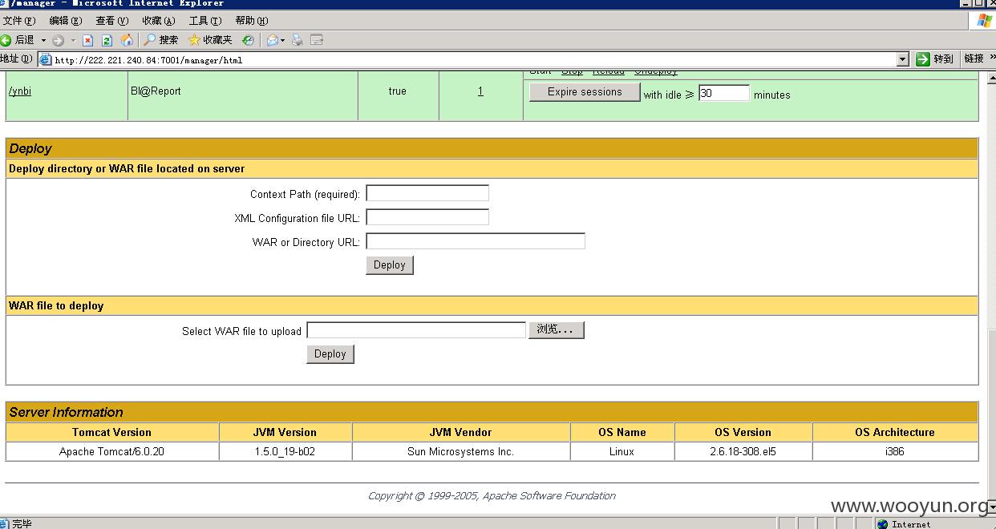The image size is (996, 529).
Task: Click the Internet zone status bar icon
Action: click(x=883, y=524)
